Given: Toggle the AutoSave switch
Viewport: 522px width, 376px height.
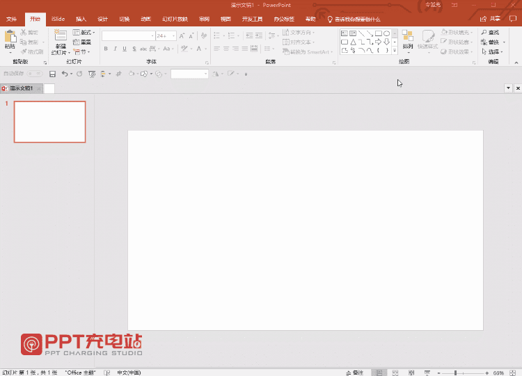Looking at the screenshot, I should pos(35,74).
